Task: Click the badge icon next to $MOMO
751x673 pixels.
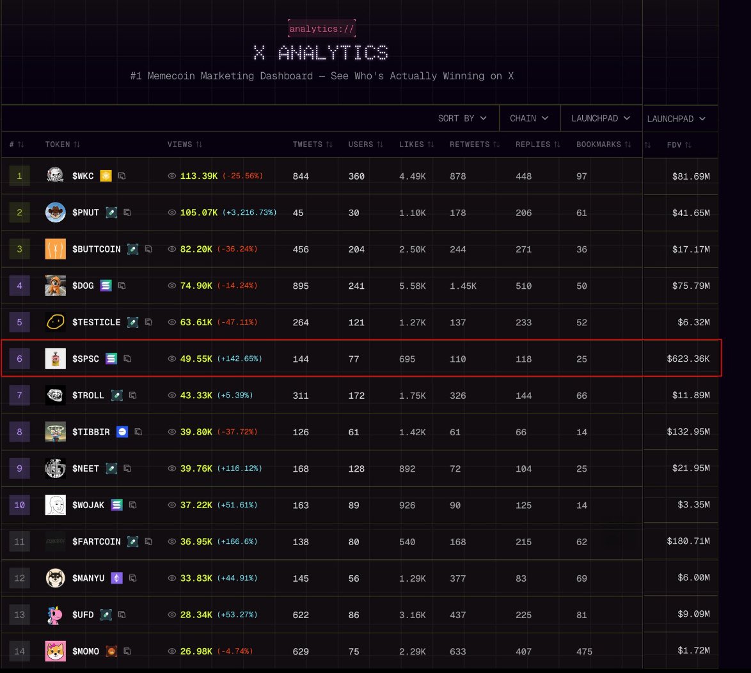Action: [111, 651]
